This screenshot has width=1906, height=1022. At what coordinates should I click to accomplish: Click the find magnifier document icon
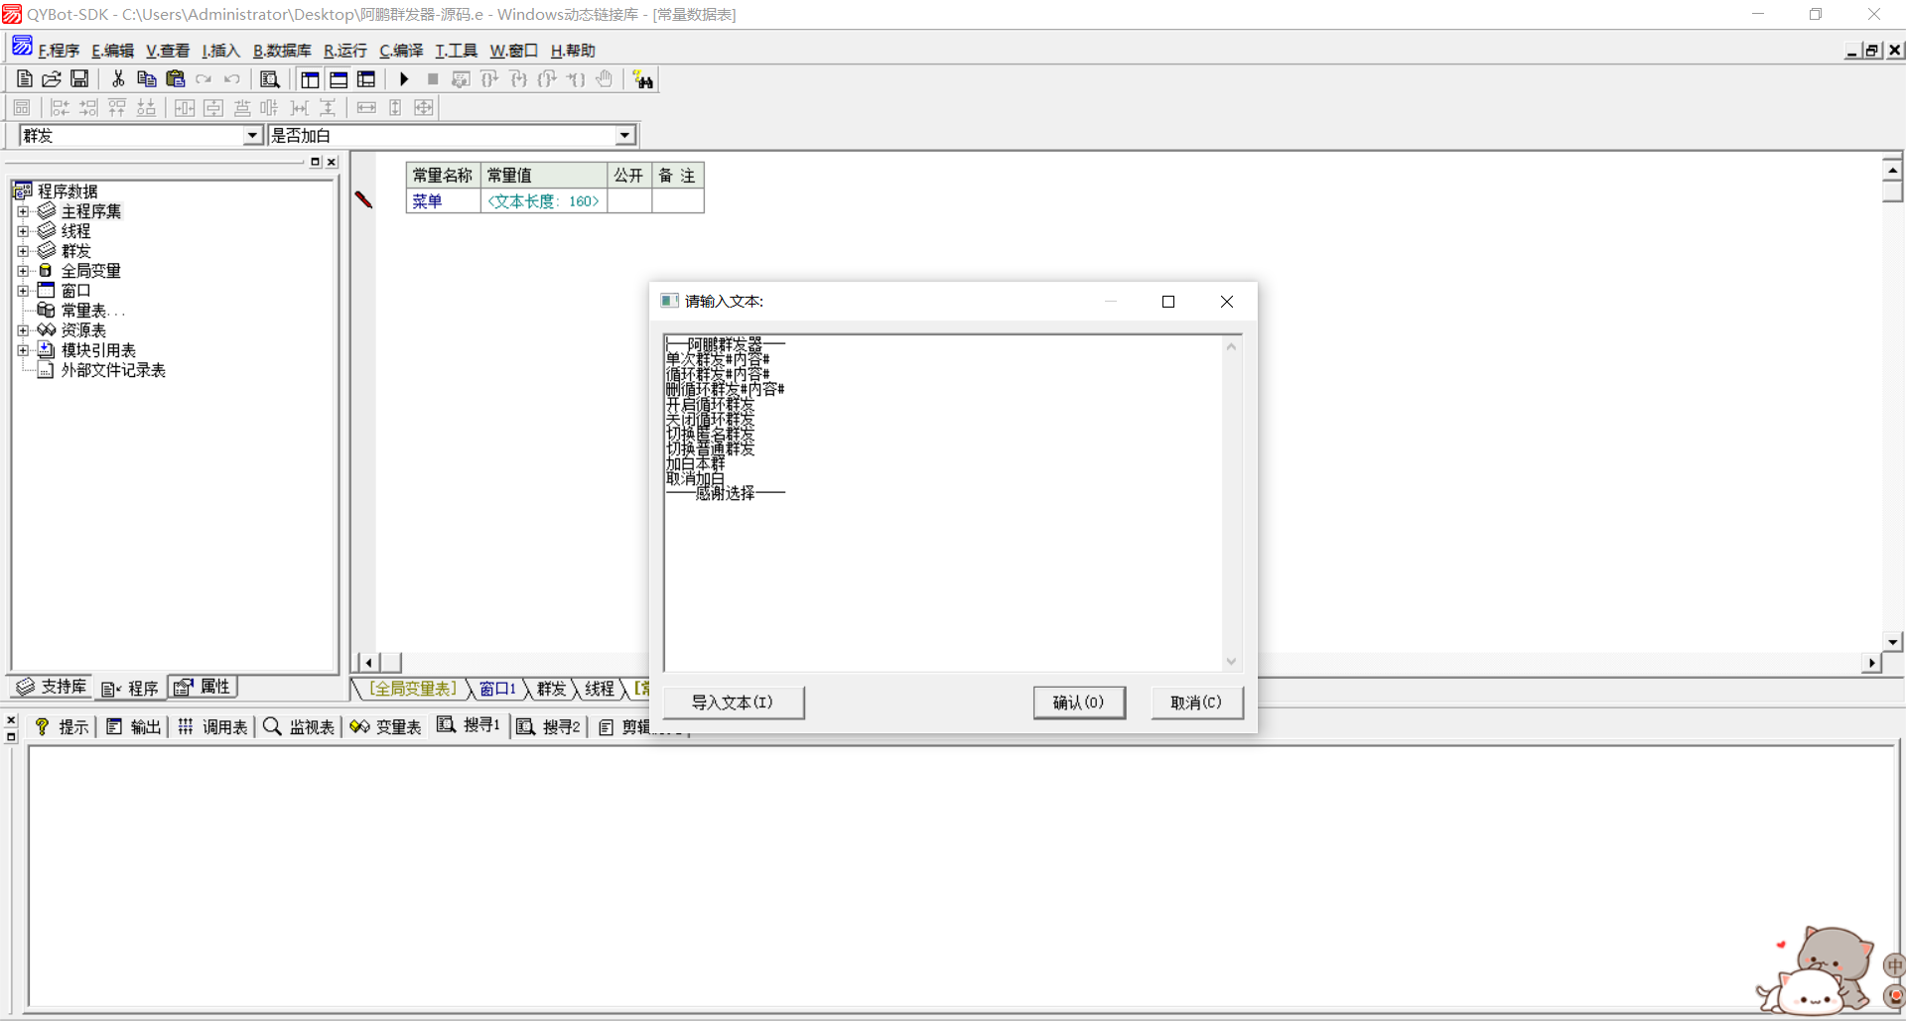coord(269,79)
